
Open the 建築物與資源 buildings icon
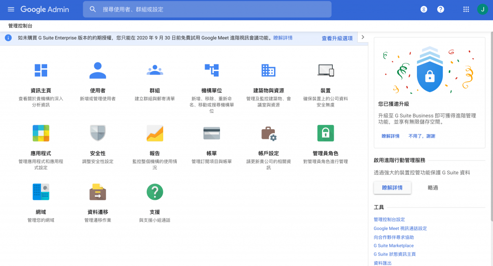(269, 70)
